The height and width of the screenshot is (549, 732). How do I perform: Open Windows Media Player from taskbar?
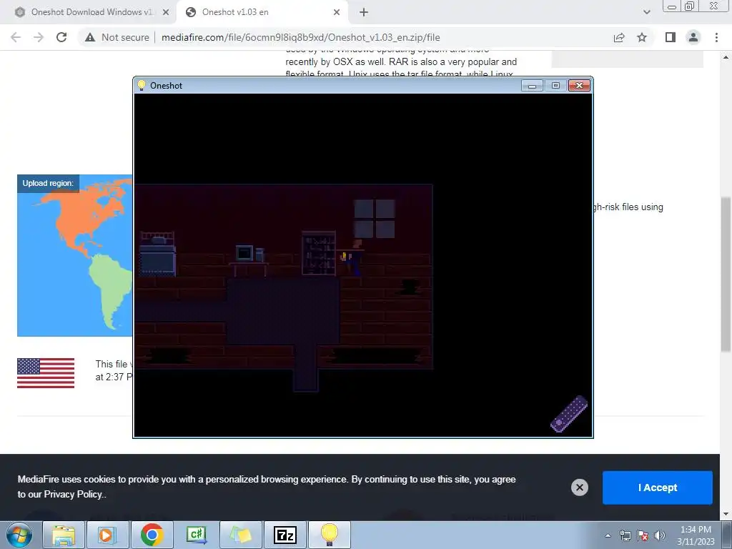107,535
